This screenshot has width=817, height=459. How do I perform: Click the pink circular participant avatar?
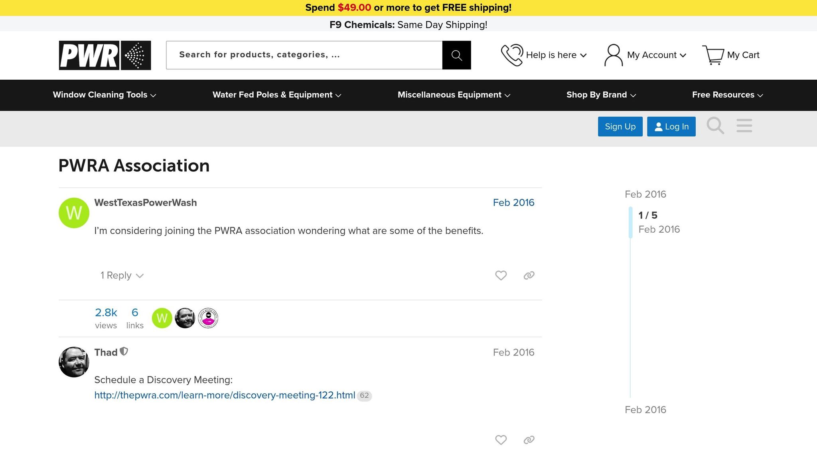(x=208, y=318)
